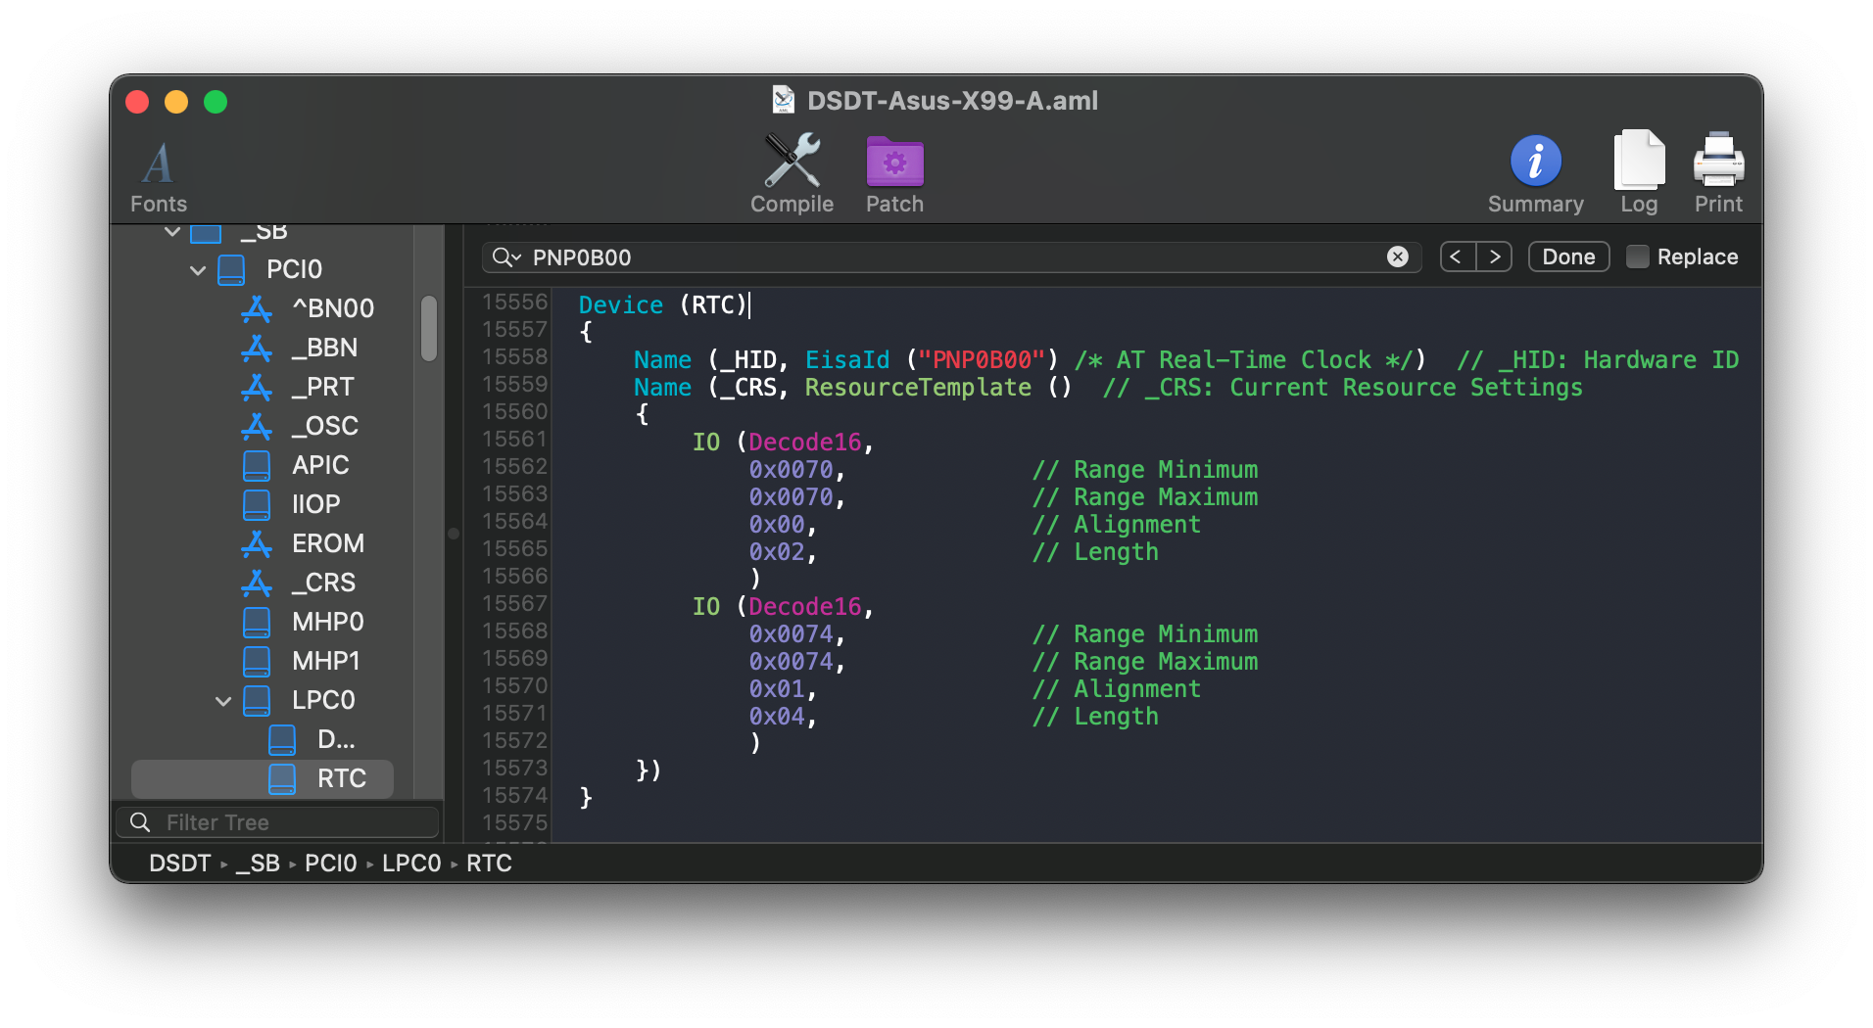Click the Print printer icon
Viewport: 1873px width, 1028px height.
click(x=1718, y=162)
